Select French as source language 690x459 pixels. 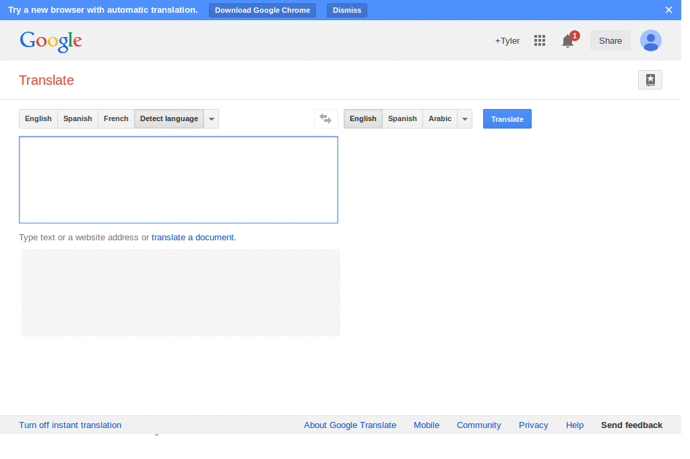point(116,118)
